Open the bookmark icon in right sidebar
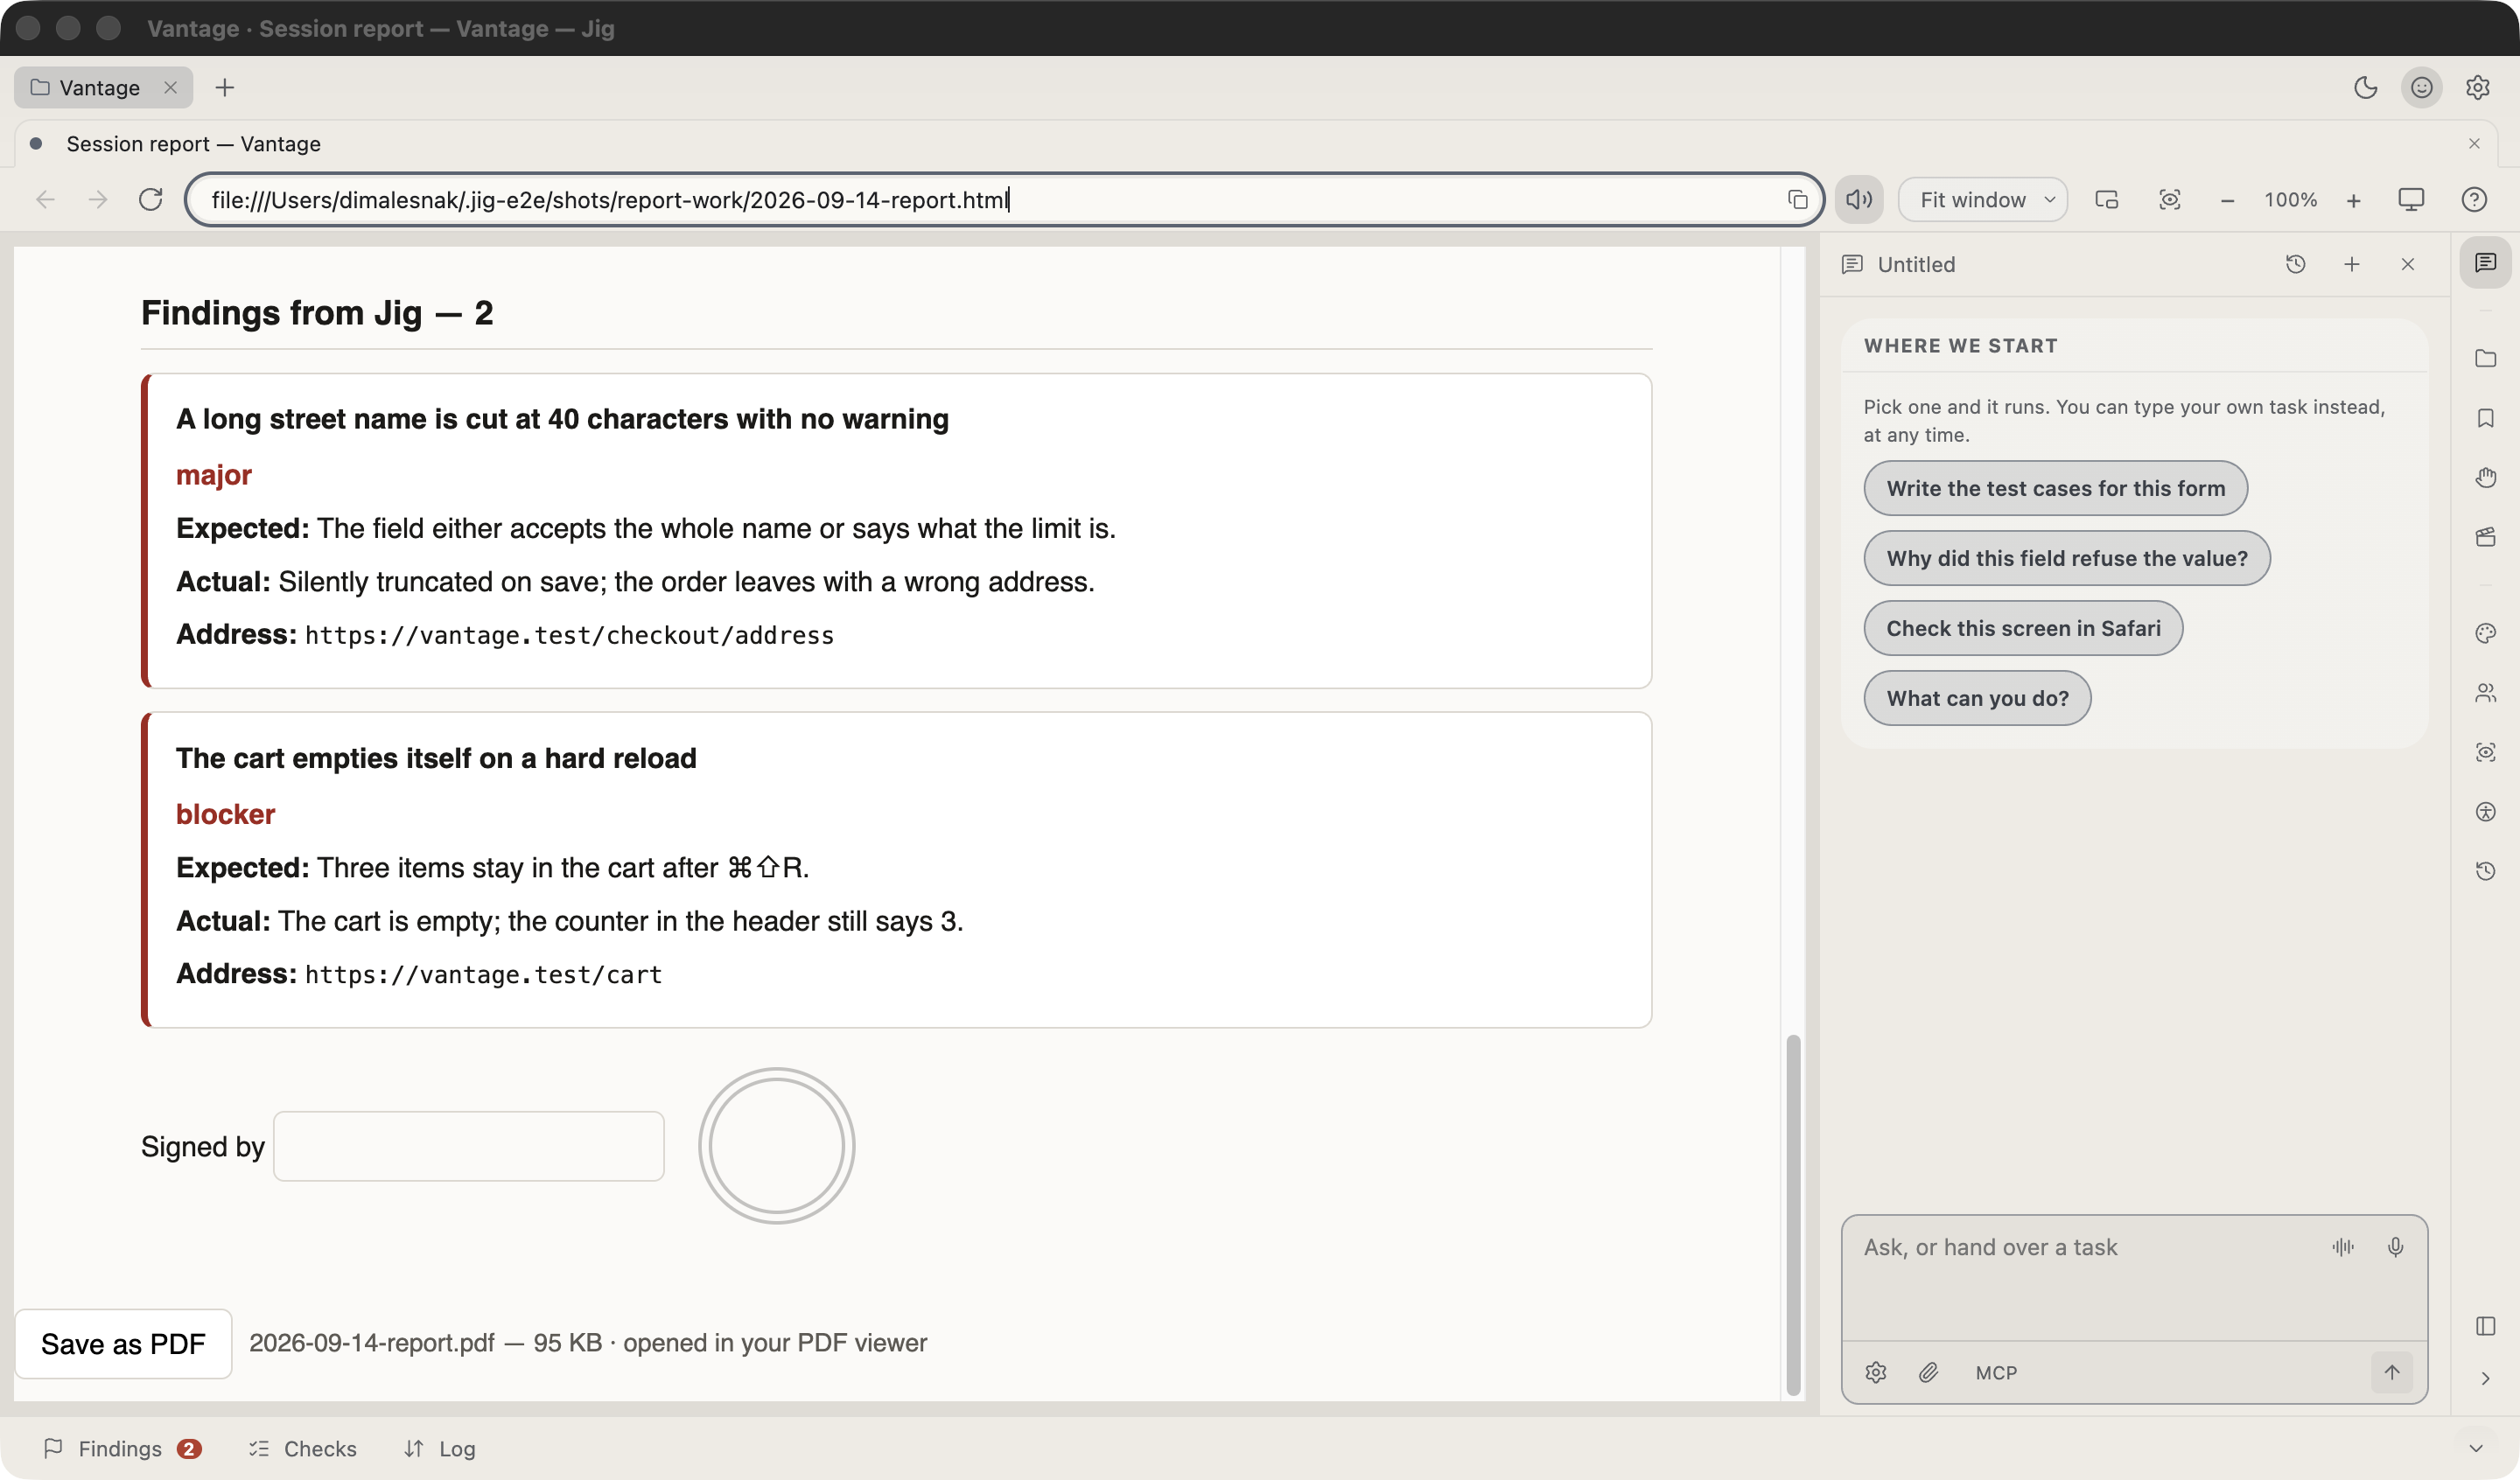2520x1480 pixels. click(x=2485, y=418)
